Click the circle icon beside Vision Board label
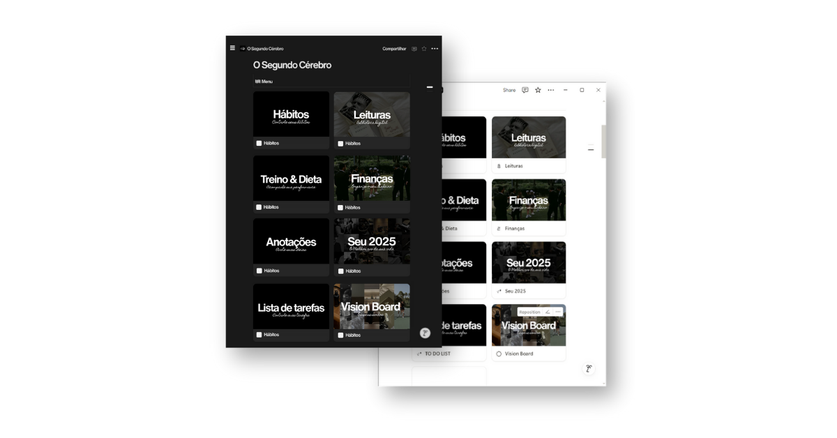 pos(499,354)
